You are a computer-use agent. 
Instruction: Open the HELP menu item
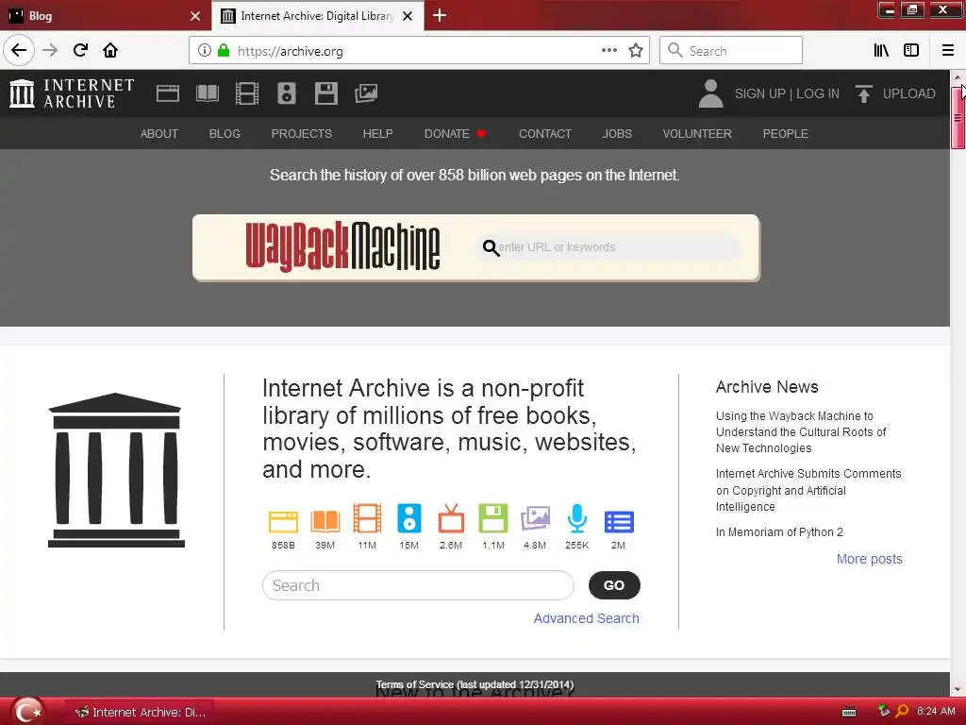coord(377,134)
